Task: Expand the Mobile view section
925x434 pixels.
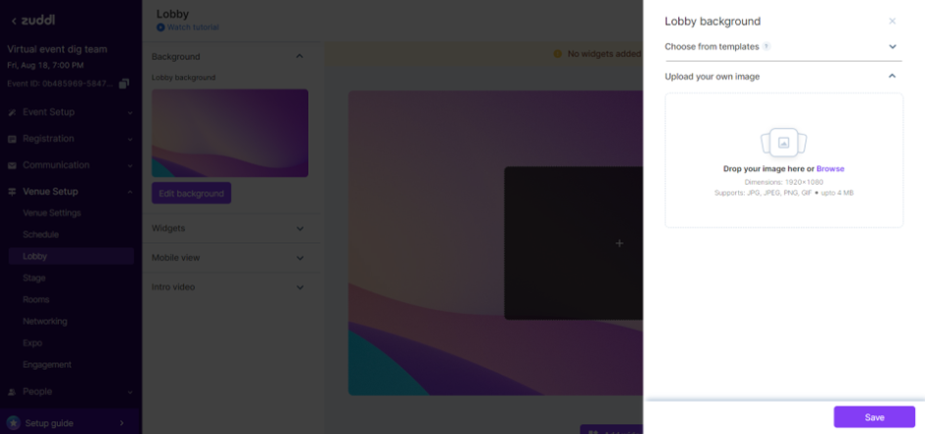Action: 300,258
